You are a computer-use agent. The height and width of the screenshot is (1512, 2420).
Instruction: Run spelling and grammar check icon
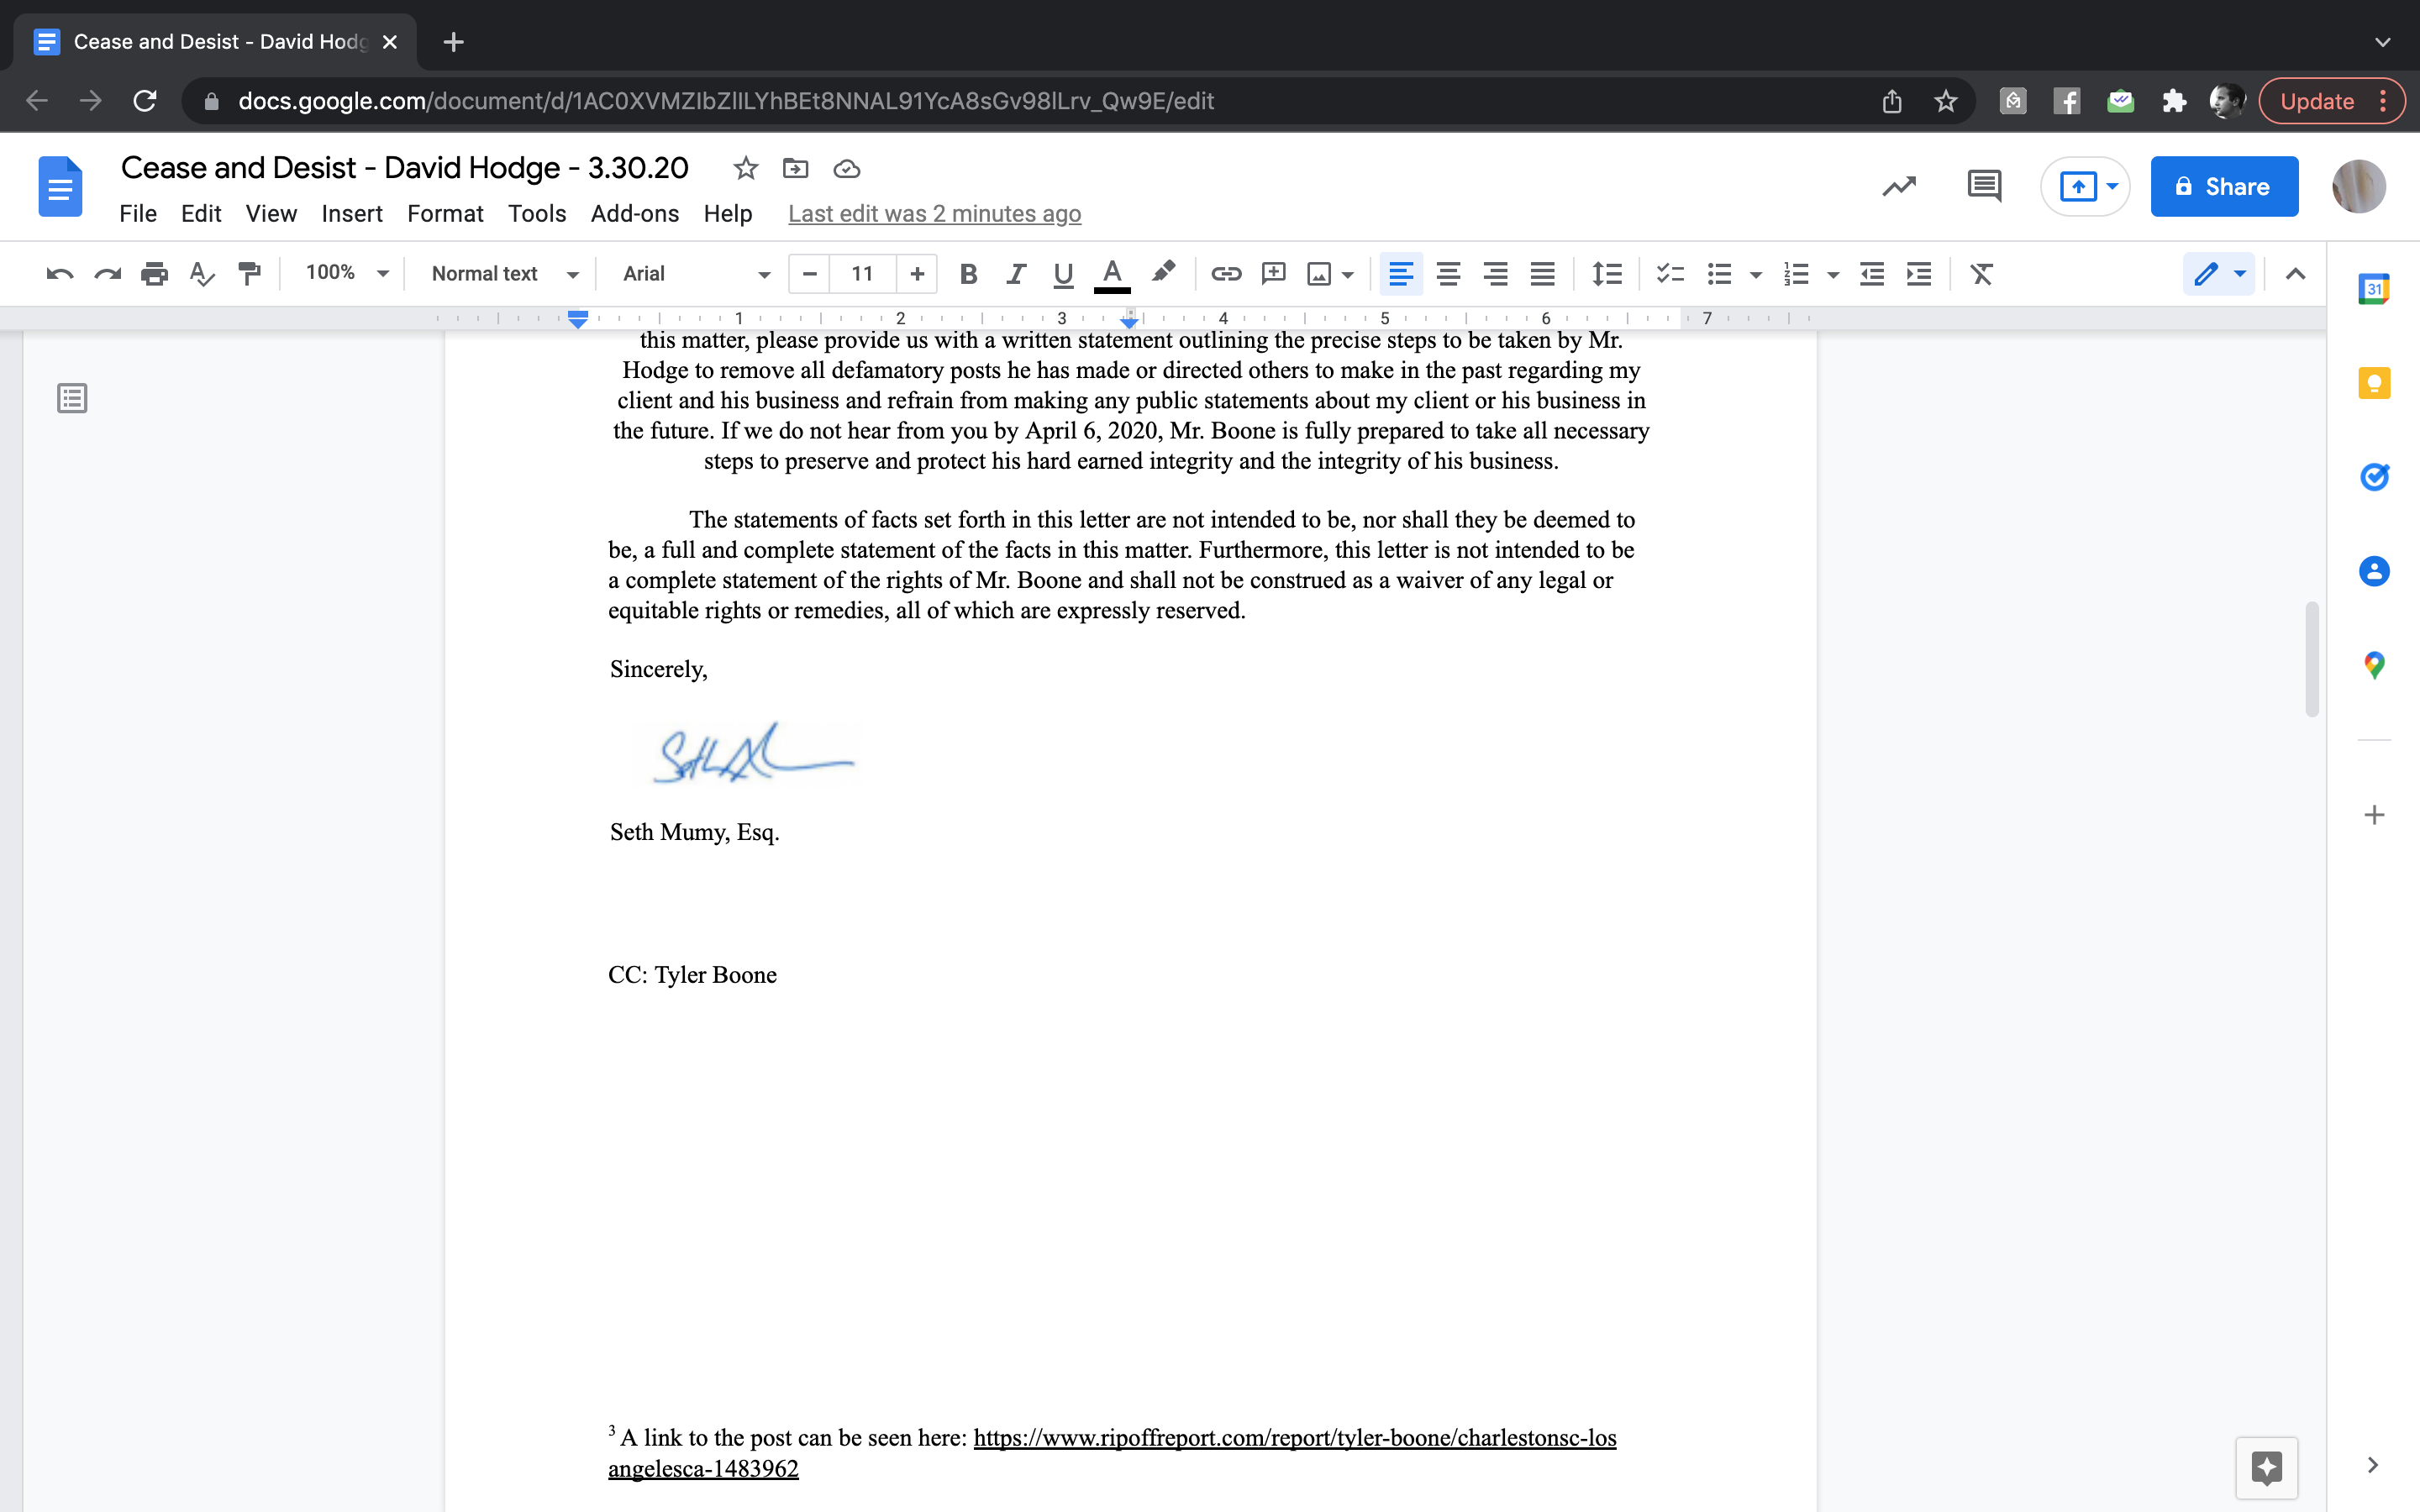coord(202,274)
